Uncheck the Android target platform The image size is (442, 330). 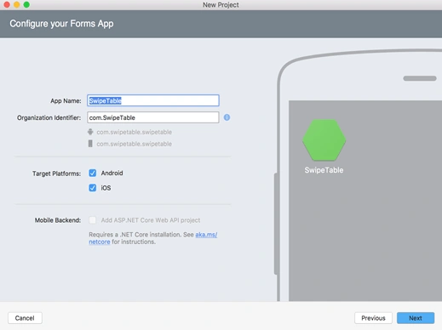point(93,173)
